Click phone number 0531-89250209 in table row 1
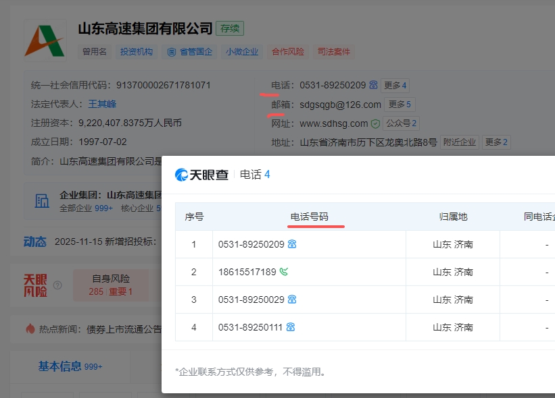555x398 pixels. 251,244
